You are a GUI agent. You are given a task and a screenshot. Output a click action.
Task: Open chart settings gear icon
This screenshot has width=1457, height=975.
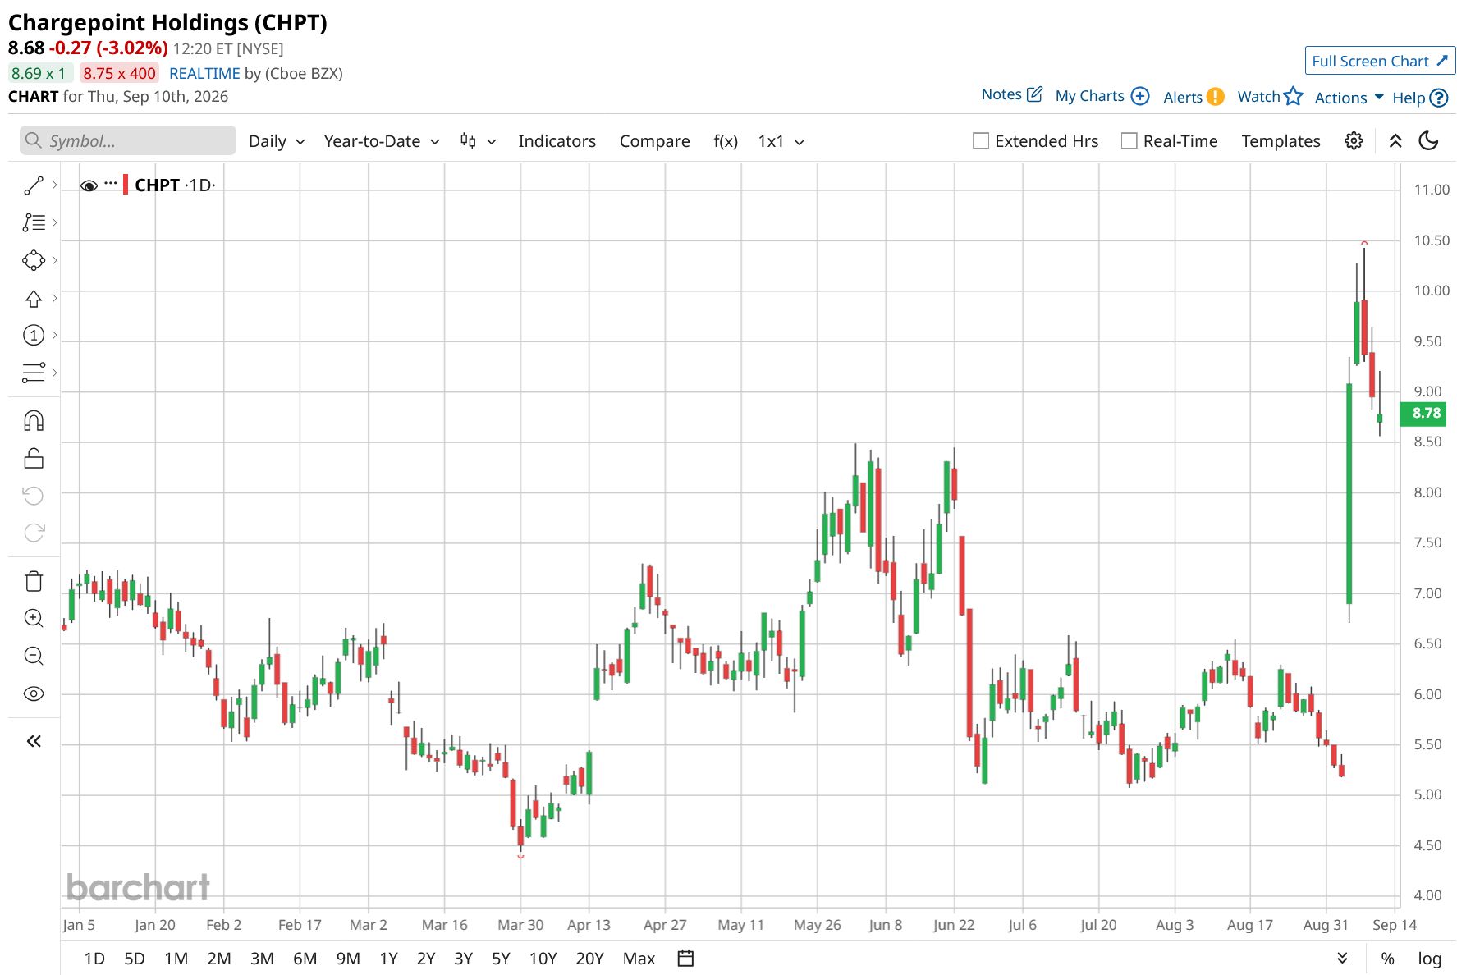tap(1354, 141)
